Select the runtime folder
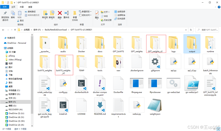This screenshot has width=221, height=131. tap(210, 44)
